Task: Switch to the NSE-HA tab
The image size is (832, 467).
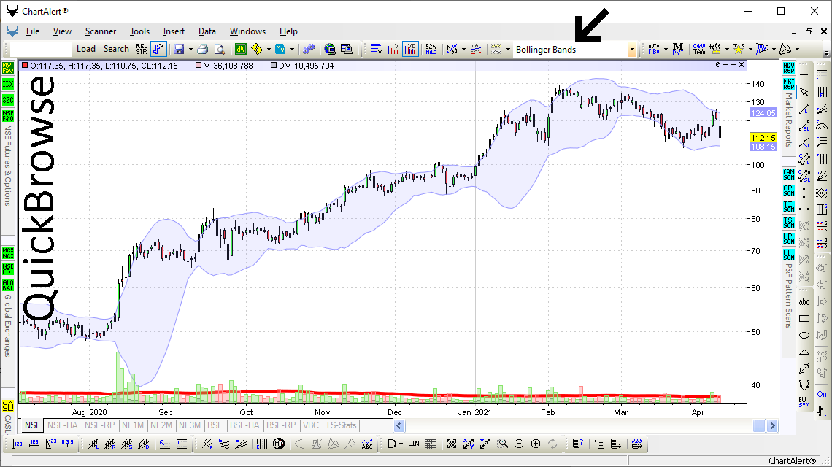Action: pyautogui.click(x=63, y=425)
